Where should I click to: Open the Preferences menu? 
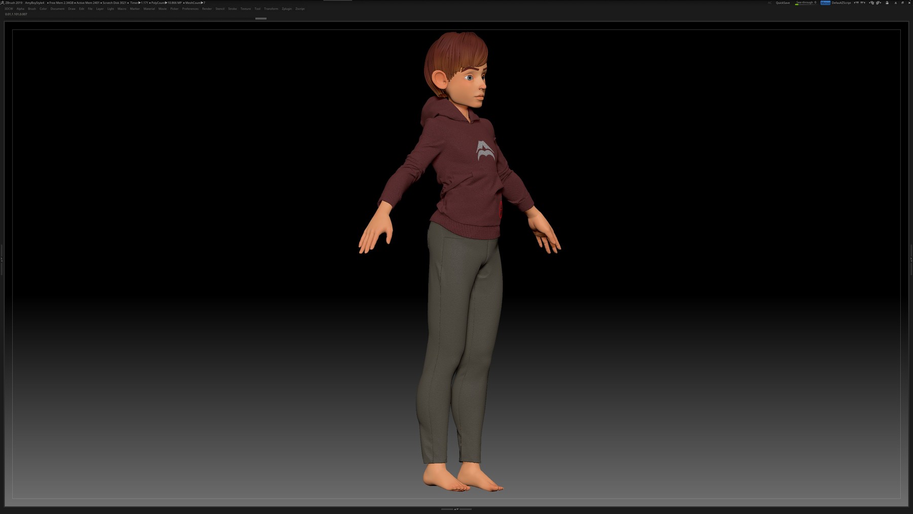190,9
